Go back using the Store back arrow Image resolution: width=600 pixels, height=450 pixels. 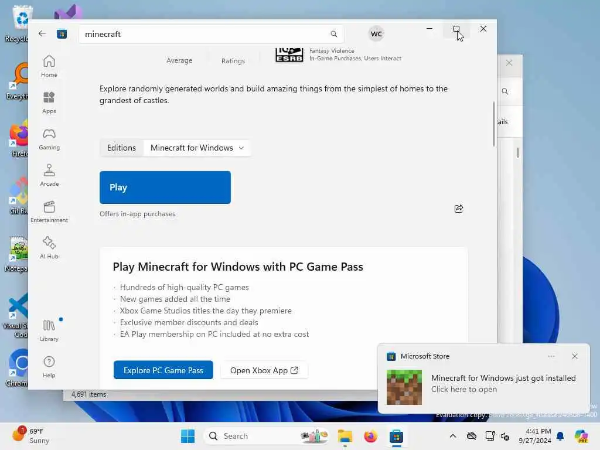42,33
